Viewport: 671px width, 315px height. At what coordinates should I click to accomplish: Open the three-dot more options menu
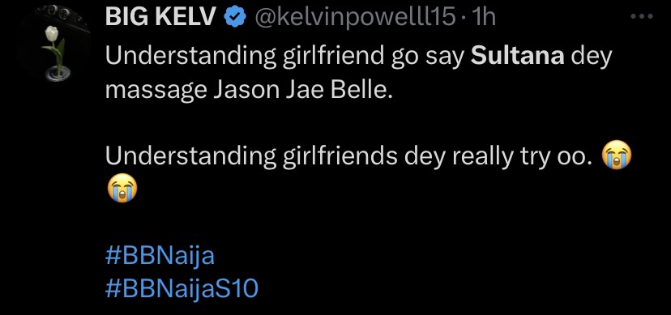(x=642, y=17)
